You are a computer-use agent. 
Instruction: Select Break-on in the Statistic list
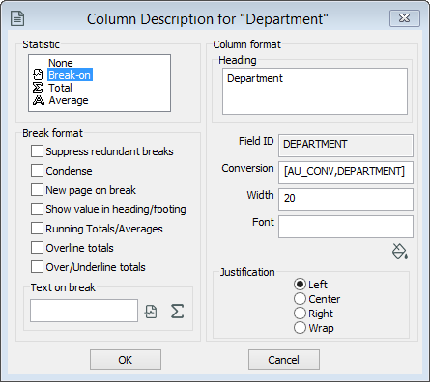70,75
